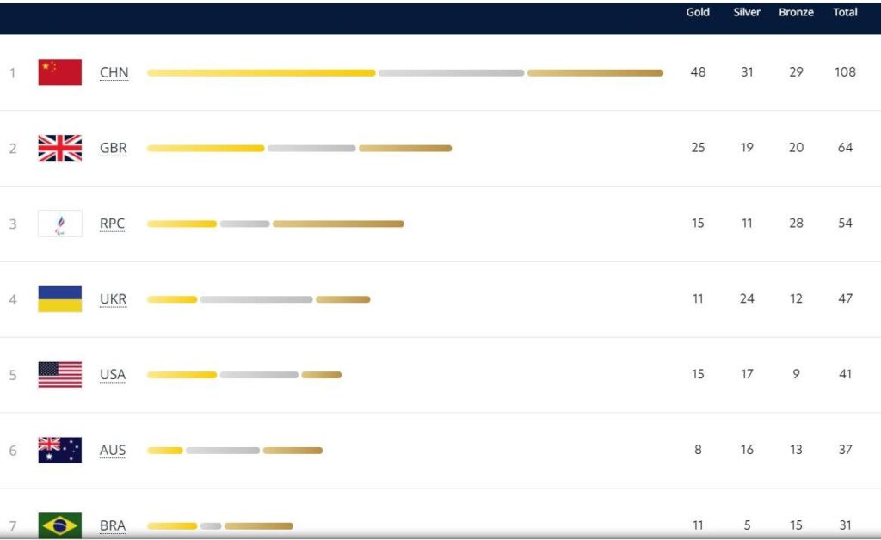
Task: Sort by the Bronze column header
Action: (796, 12)
